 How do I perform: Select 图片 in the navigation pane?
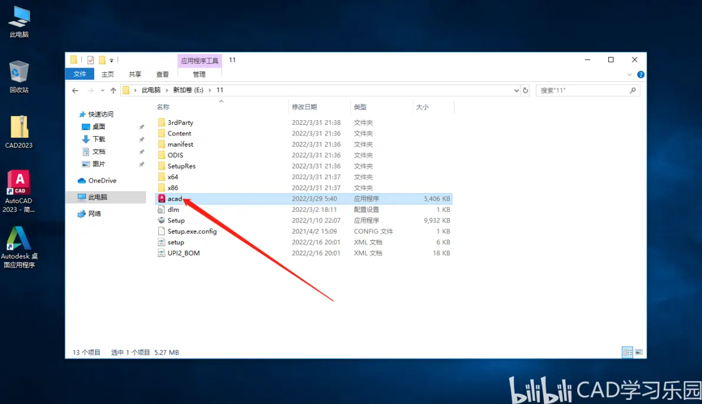[98, 164]
